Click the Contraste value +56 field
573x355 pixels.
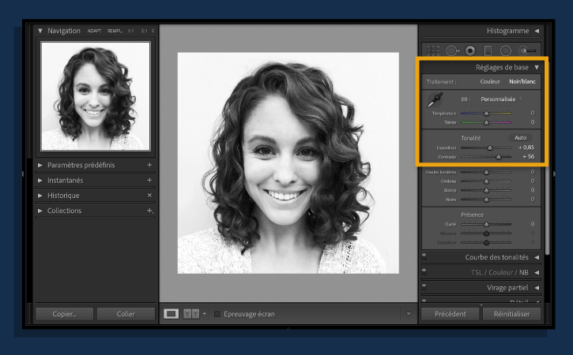529,156
